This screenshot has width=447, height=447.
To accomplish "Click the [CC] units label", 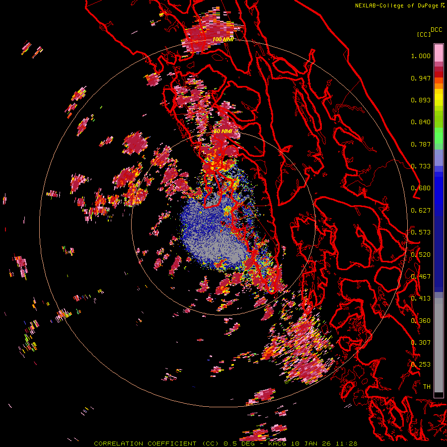I will click(x=424, y=34).
